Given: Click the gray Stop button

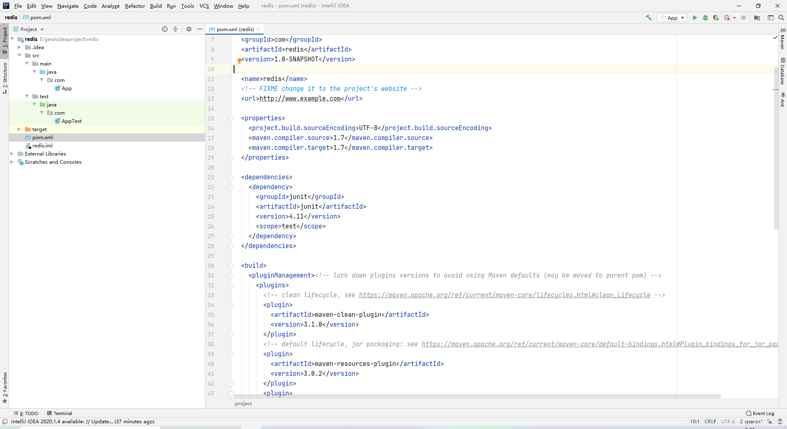Looking at the screenshot, I should (744, 18).
